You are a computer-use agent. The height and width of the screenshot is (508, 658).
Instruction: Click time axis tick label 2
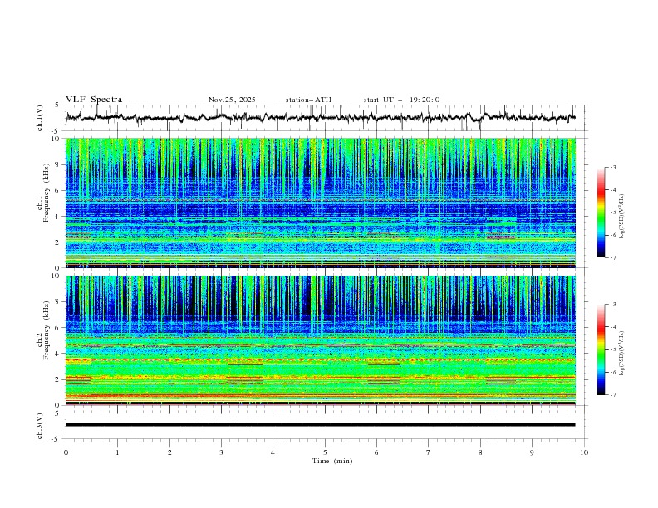pos(169,452)
